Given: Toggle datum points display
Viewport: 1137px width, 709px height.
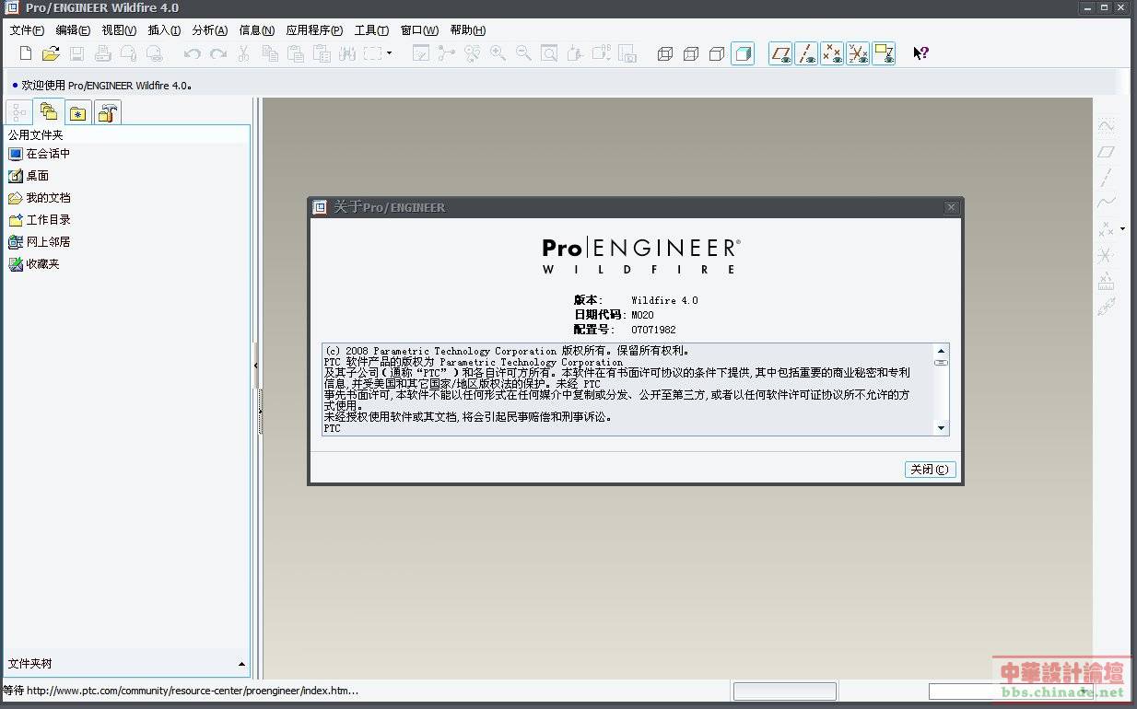Looking at the screenshot, I should pos(832,53).
